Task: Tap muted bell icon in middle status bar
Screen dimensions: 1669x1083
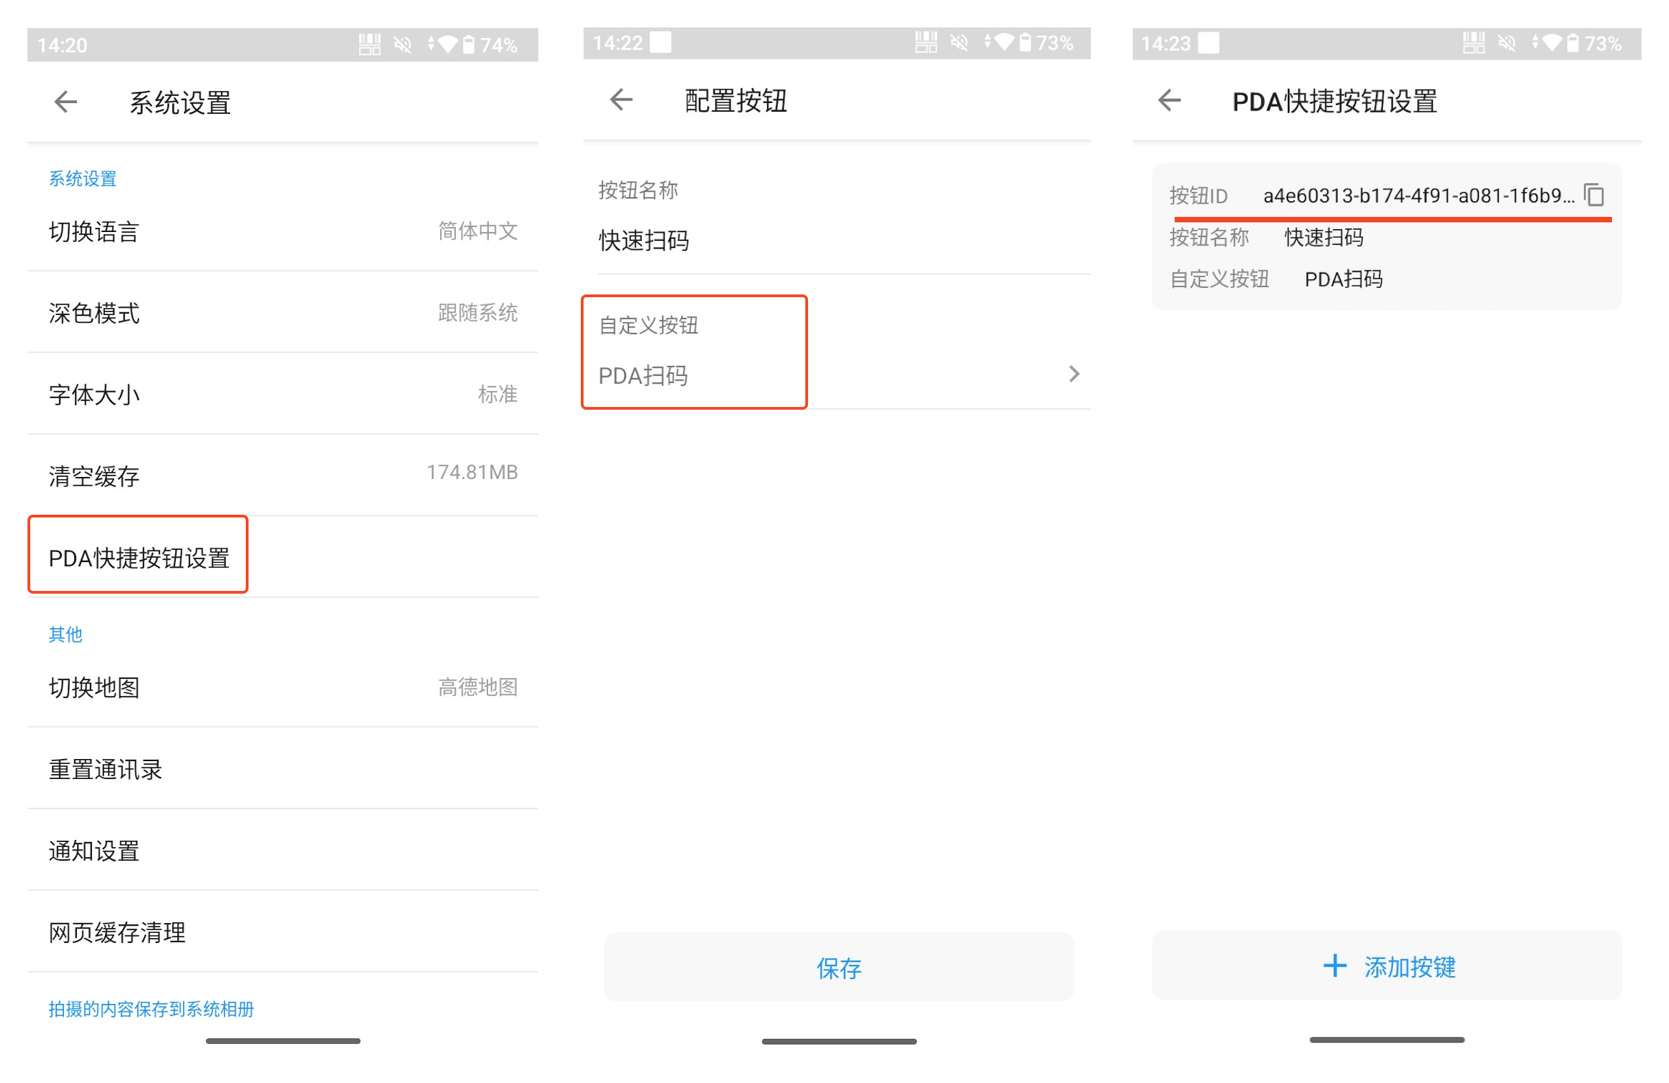Action: point(958,43)
